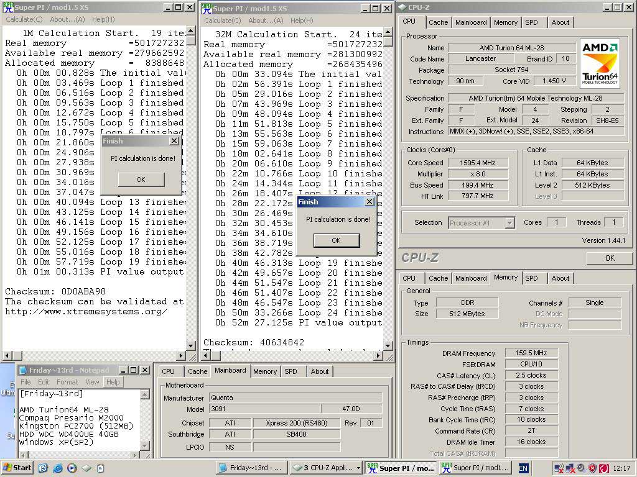The height and width of the screenshot is (477, 637).
Task: Open About...(A) menu in the 1M Super PI window
Action: (67, 19)
